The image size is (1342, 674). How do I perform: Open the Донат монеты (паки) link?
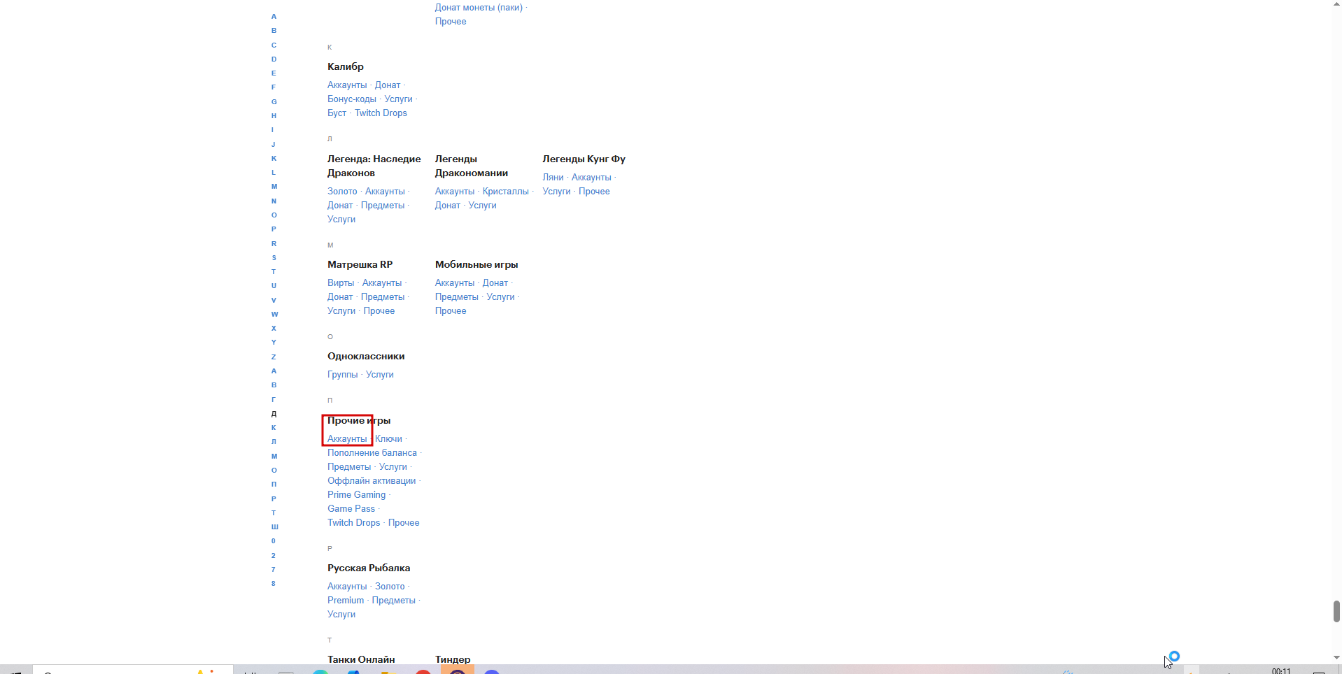(479, 8)
